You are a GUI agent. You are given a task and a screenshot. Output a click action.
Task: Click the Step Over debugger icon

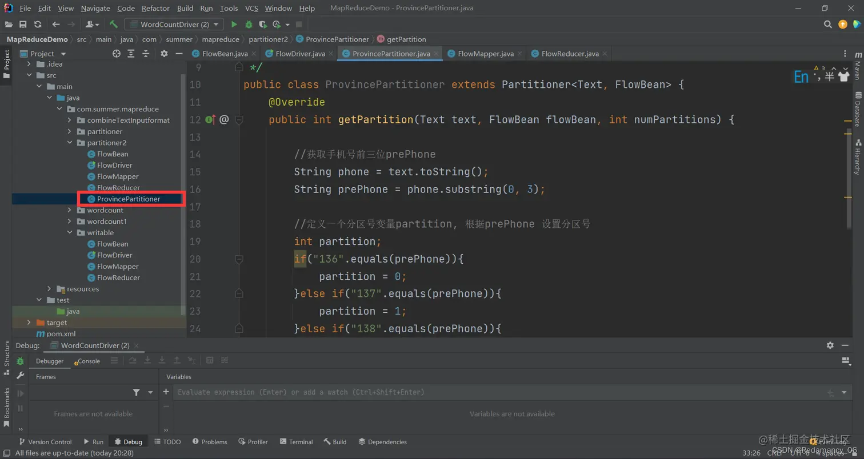[x=133, y=360]
